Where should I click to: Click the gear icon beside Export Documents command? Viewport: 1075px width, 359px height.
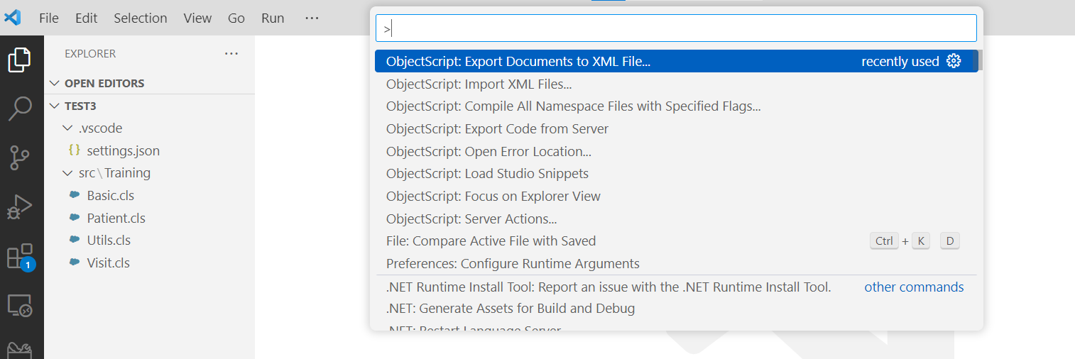point(954,62)
